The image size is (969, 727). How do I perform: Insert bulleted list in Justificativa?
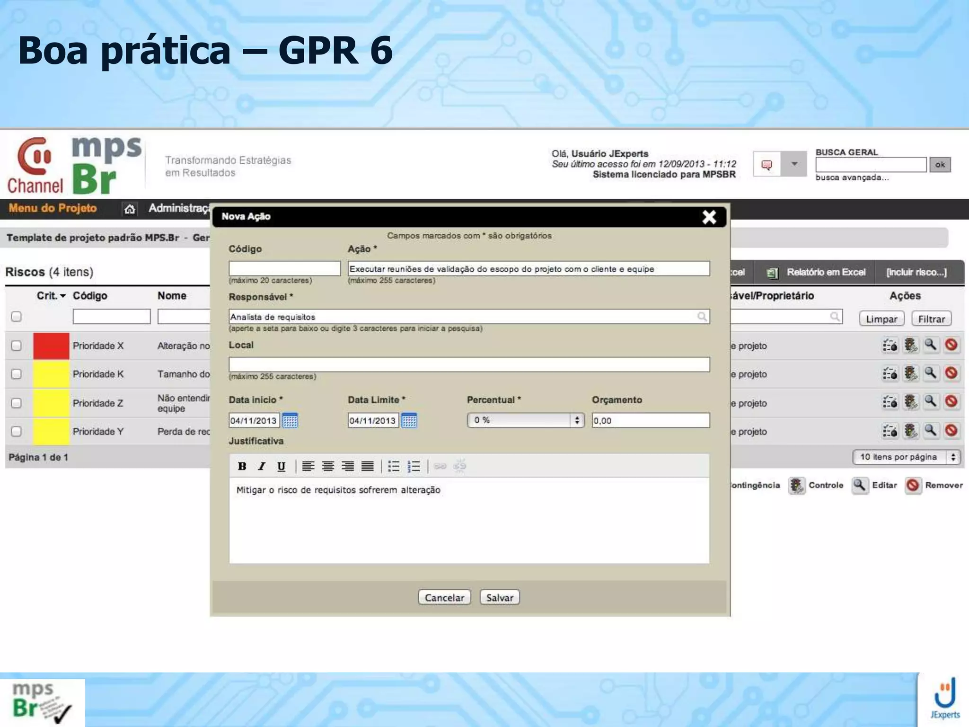point(394,466)
